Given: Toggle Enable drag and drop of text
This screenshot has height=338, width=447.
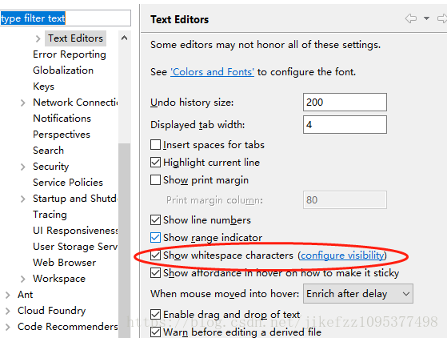Looking at the screenshot, I should click(x=155, y=315).
